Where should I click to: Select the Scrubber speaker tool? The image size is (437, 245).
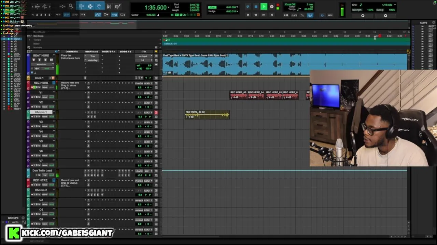coord(109,6)
